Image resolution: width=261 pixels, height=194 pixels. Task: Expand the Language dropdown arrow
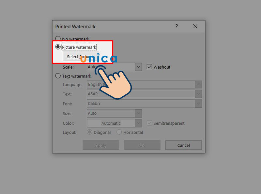[x=198, y=85]
